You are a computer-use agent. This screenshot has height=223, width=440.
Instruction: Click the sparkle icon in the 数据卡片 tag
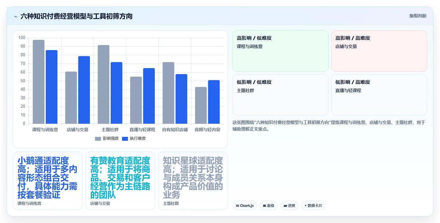tap(305, 206)
